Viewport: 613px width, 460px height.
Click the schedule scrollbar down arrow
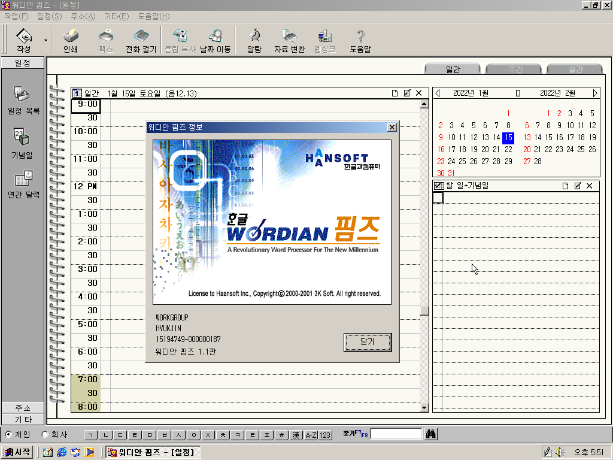click(424, 407)
